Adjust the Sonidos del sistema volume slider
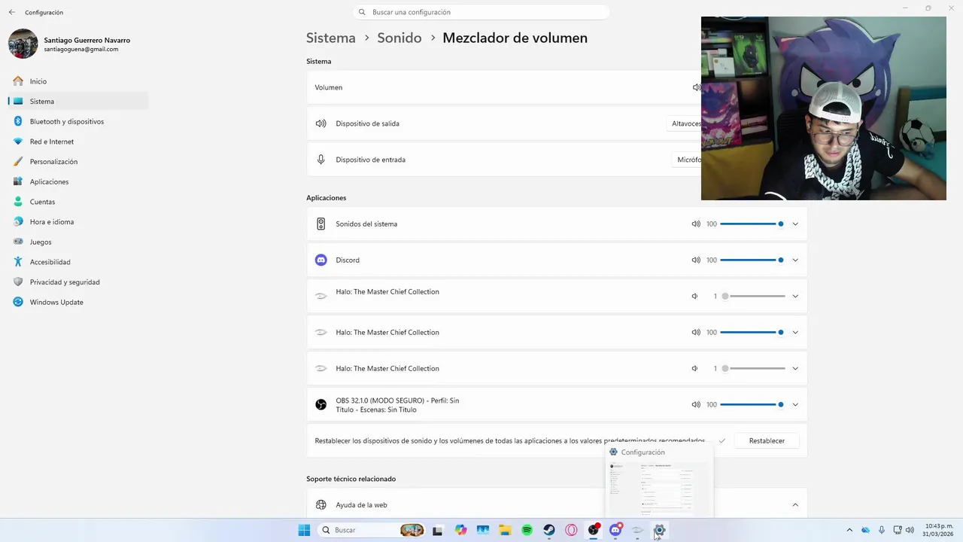Viewport: 963px width, 542px height. tap(752, 224)
